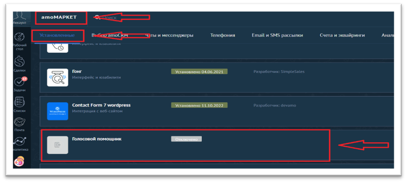Click Разработчик: devamo text

275,106
